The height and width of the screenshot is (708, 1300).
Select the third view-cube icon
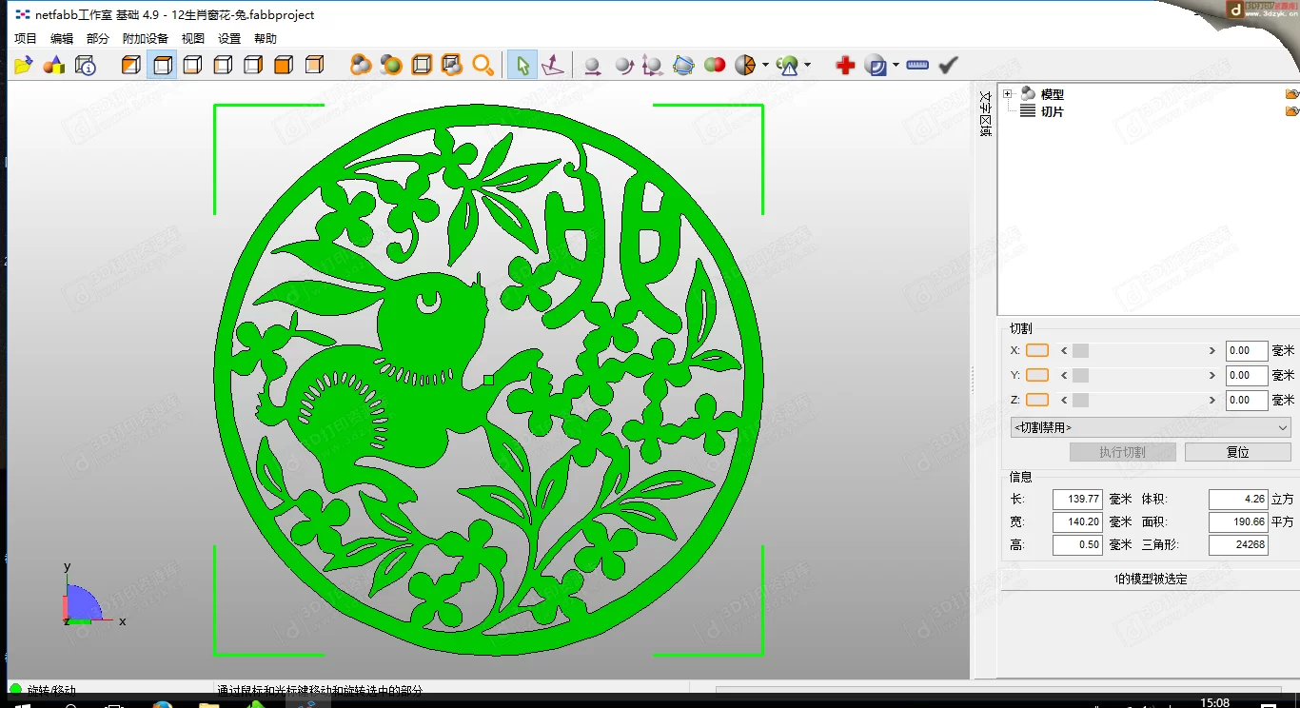pyautogui.click(x=192, y=65)
